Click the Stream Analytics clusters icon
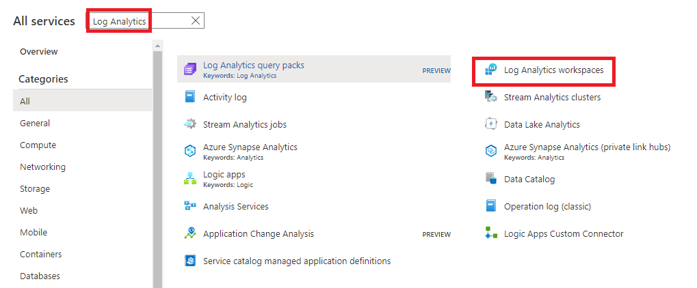697x288 pixels. tap(490, 97)
